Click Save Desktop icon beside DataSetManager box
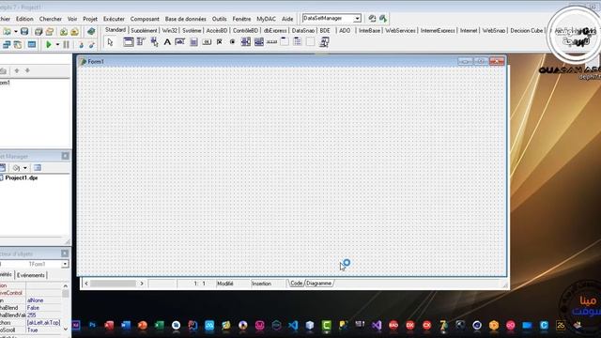 tap(372, 19)
